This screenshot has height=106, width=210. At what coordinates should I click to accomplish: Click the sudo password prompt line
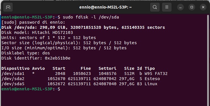(33, 22)
